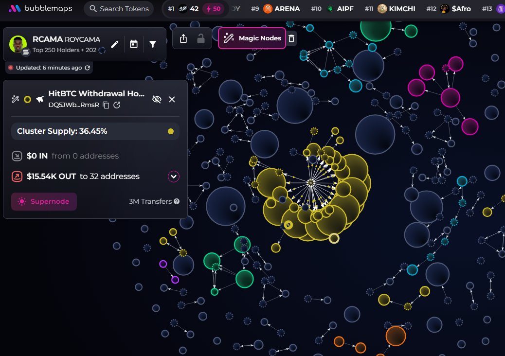
Task: Click the $0 IN incoming icon
Action: coord(17,156)
